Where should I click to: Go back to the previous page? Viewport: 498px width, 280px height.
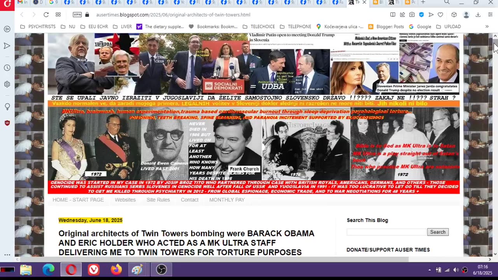pos(22,15)
